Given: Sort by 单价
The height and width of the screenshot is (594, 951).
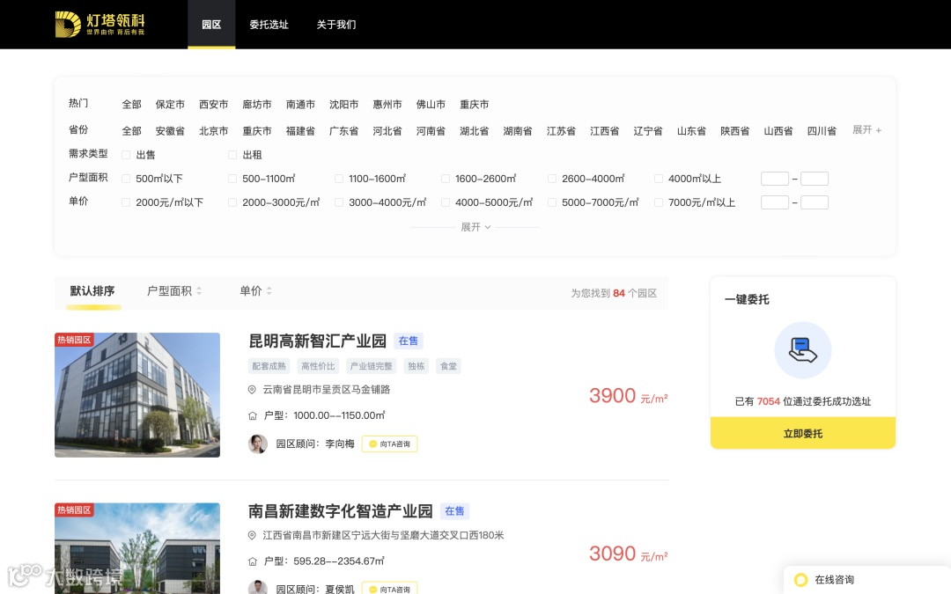Looking at the screenshot, I should [x=255, y=291].
